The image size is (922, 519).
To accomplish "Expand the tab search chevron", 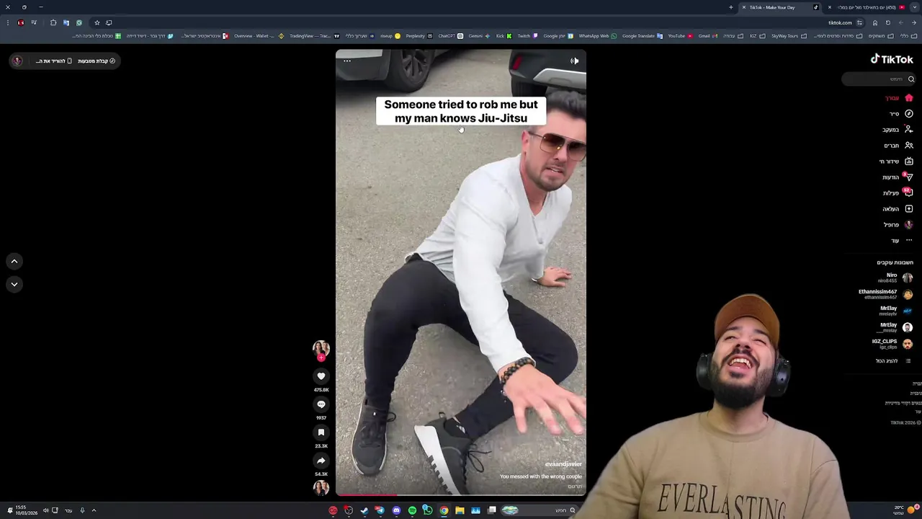I will tap(915, 7).
